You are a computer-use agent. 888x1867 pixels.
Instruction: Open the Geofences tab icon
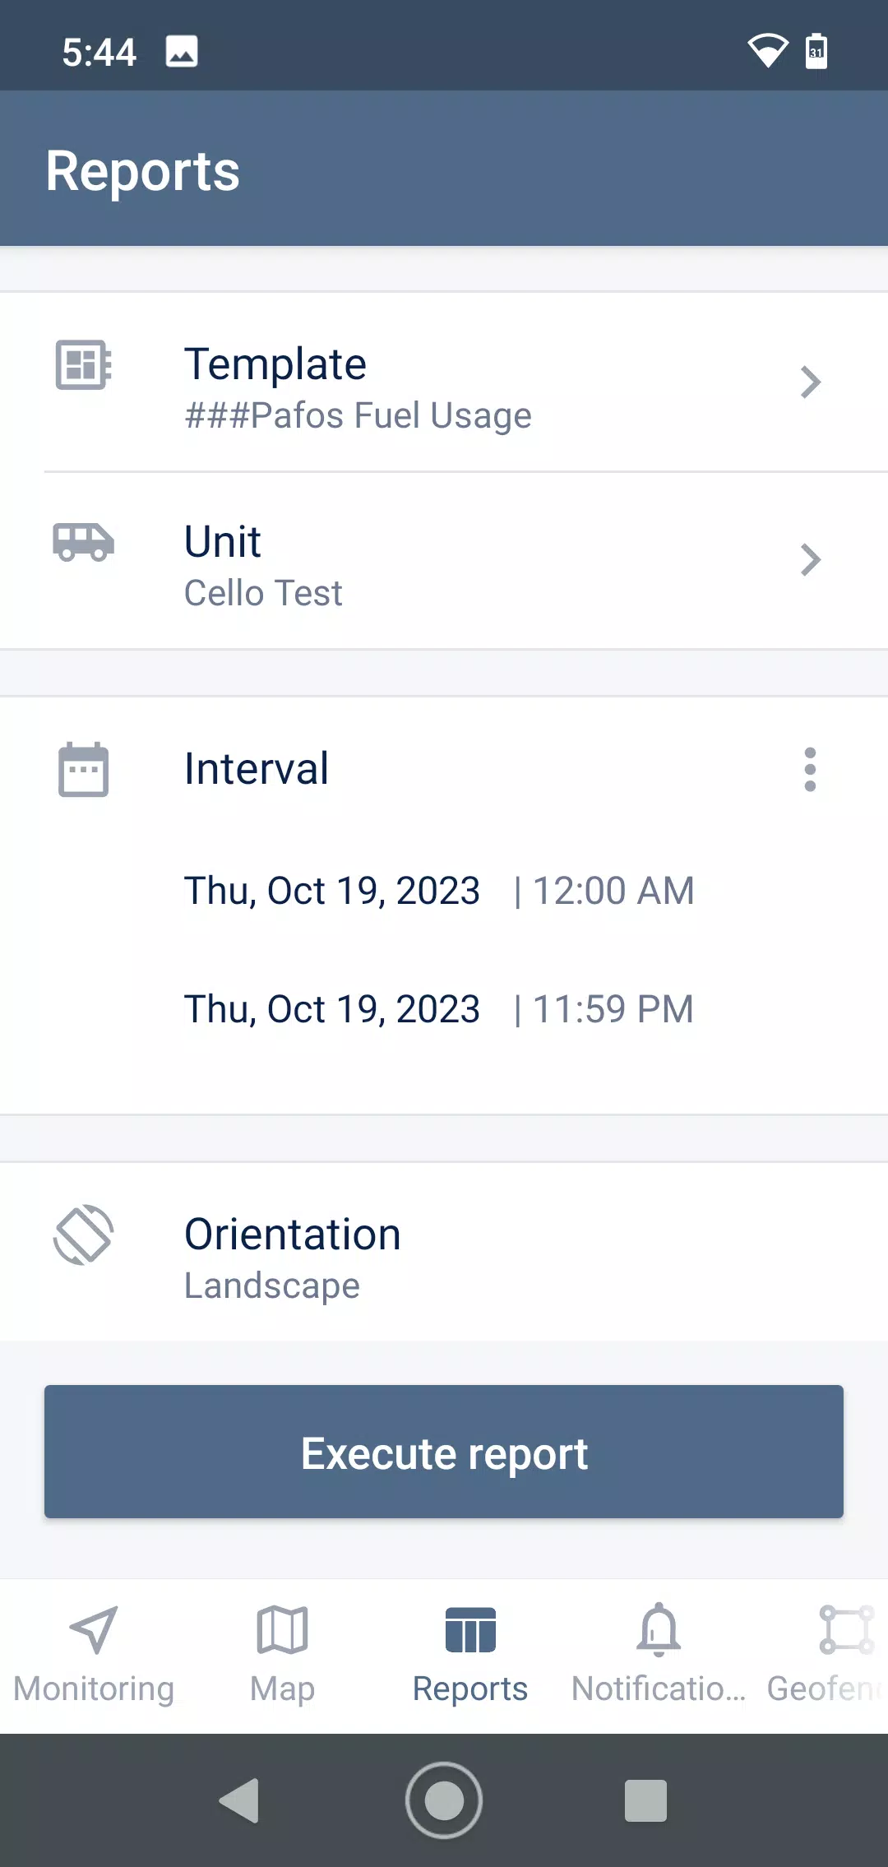(846, 1629)
